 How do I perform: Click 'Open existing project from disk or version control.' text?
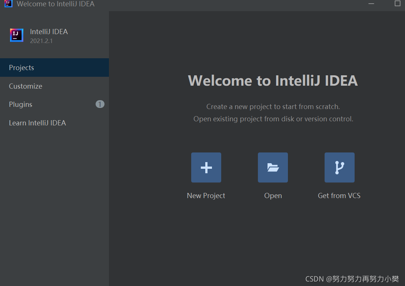point(273,119)
